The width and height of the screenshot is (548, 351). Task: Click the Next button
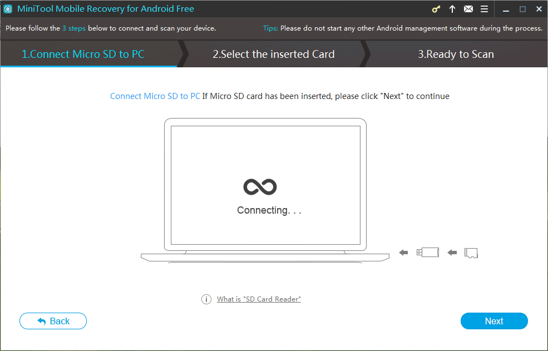pyautogui.click(x=494, y=321)
